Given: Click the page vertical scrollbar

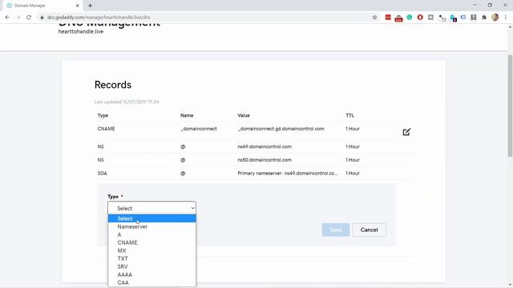Looking at the screenshot, I should [x=510, y=105].
